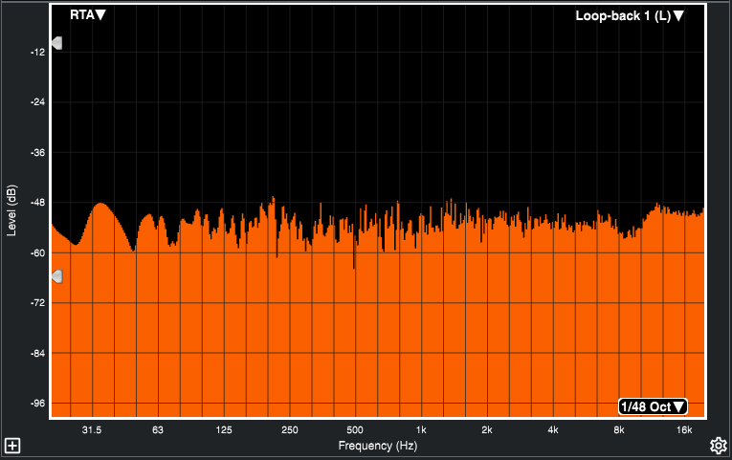Click the -48 level axis tick label
This screenshot has width=732, height=460.
(37, 203)
